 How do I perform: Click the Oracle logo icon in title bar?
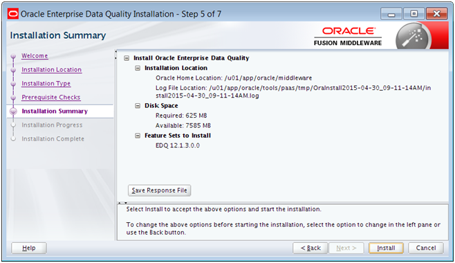click(x=13, y=14)
